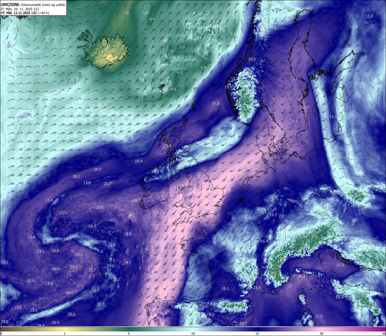Select the VT: Mið. 12.11.2025 13Z line
The image size is (386, 336).
coord(25,13)
